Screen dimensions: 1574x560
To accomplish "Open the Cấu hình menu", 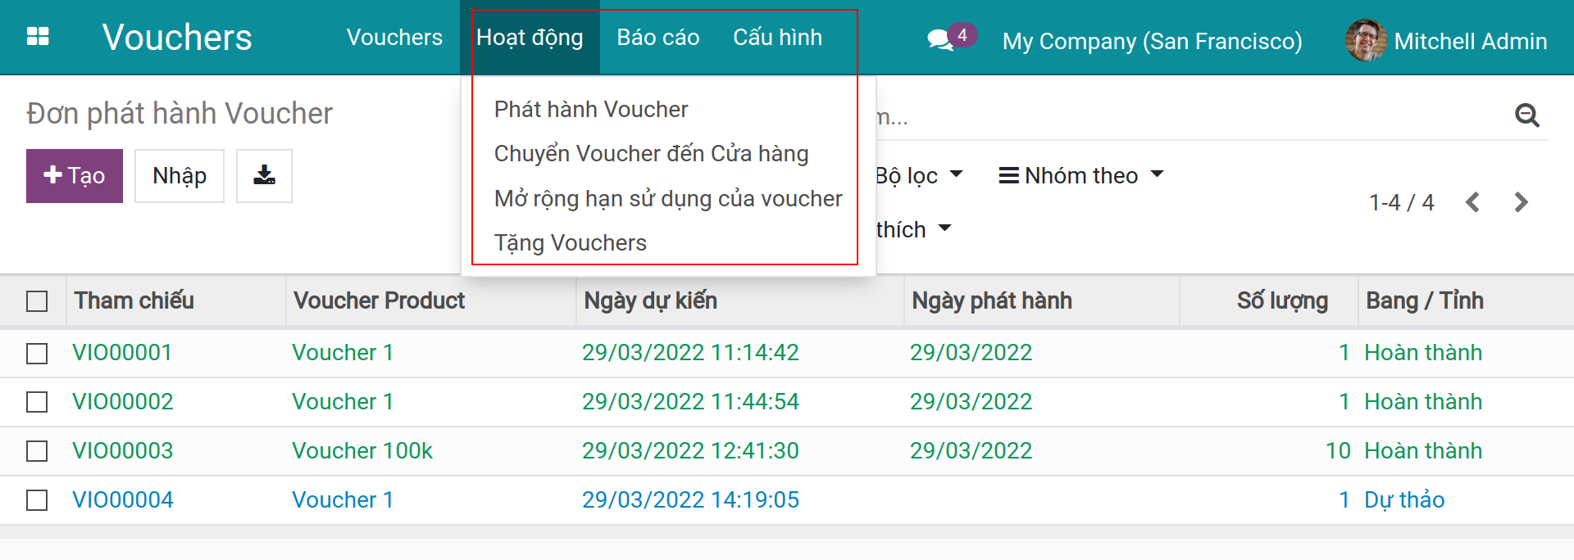I will point(777,38).
